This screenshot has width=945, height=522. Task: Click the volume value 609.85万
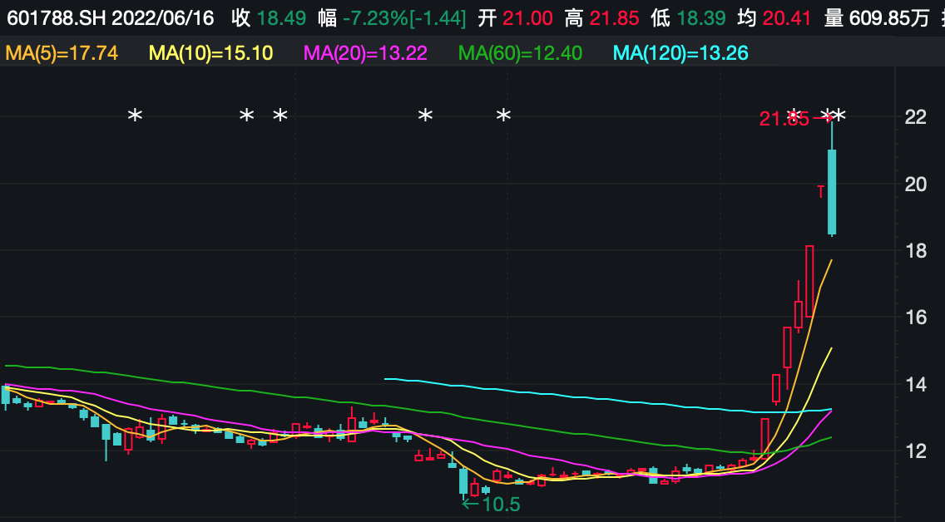(x=889, y=18)
